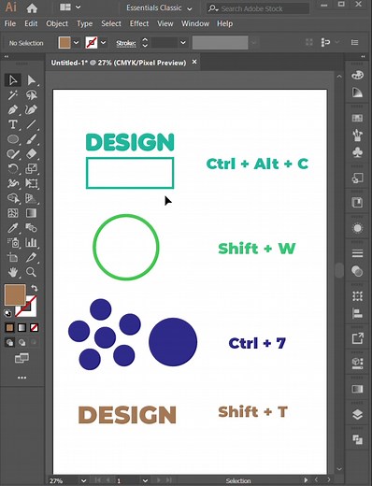Open the Effect menu

(x=139, y=23)
